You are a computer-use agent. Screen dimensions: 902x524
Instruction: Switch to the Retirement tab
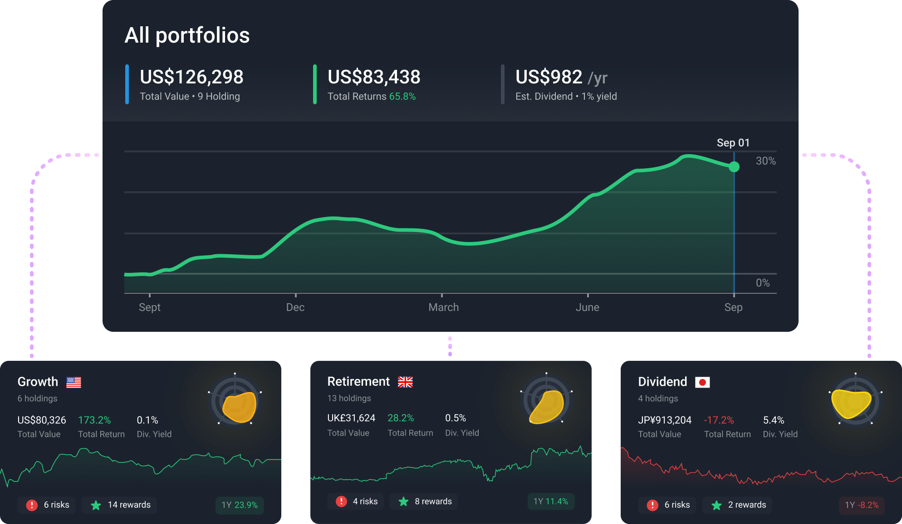coord(358,381)
